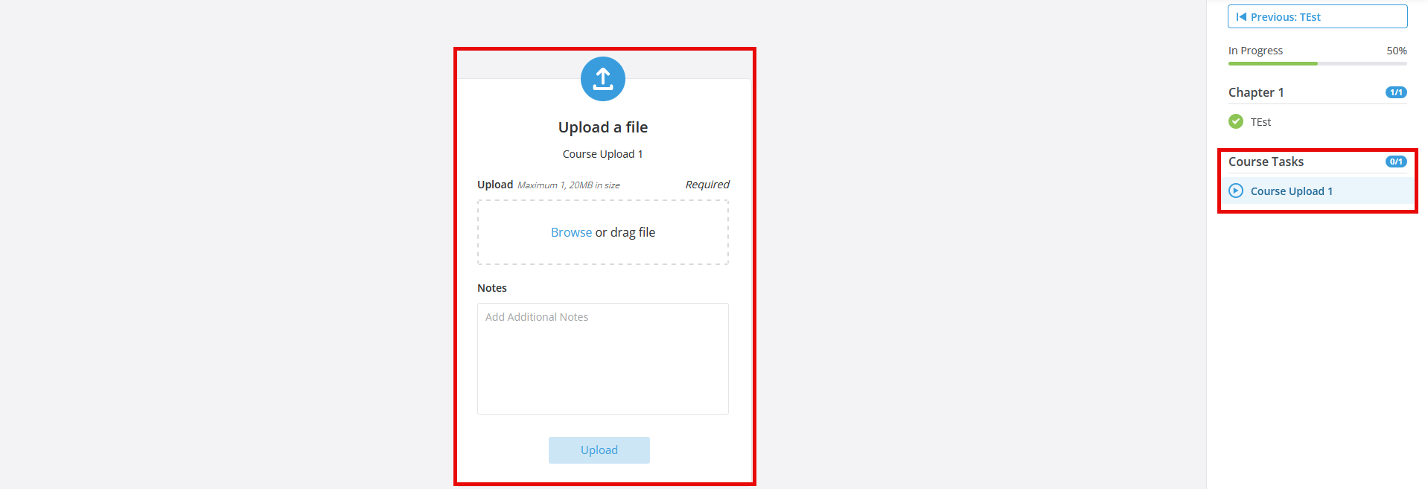Click the green course progress bar
Screen dimensions: 1428x489
1272,64
